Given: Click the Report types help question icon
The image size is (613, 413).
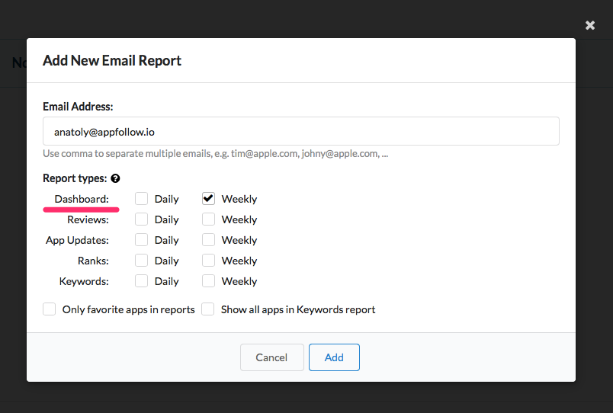Looking at the screenshot, I should click(x=115, y=178).
